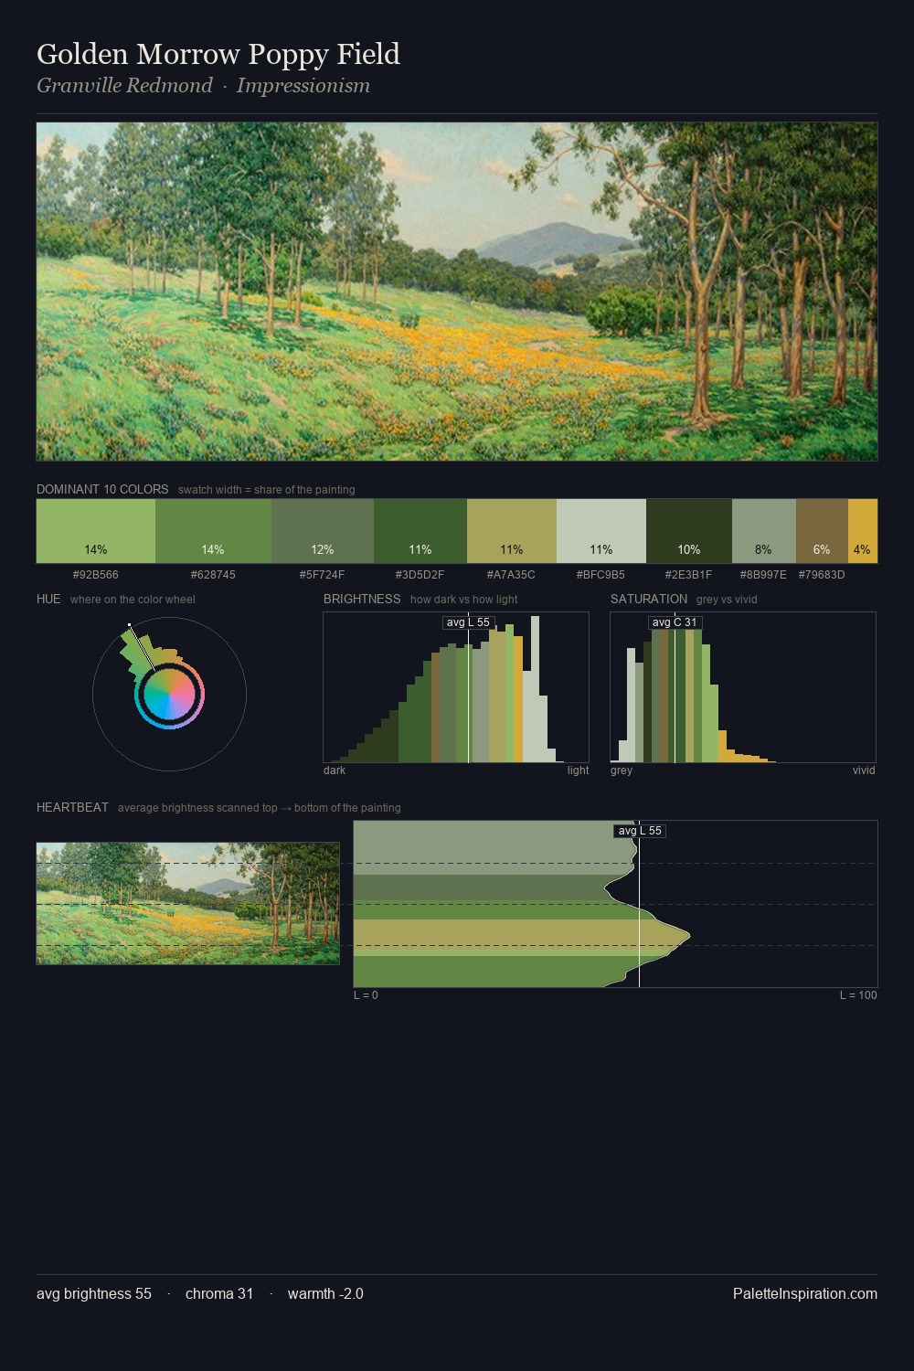Pick the darkest swatch showing 10%
Viewport: 914px width, 1371px height.
689,531
